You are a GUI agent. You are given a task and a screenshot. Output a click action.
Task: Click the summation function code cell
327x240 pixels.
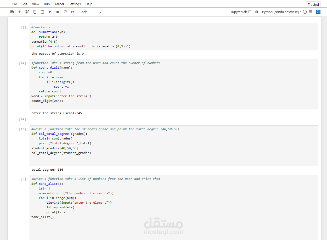point(174,37)
